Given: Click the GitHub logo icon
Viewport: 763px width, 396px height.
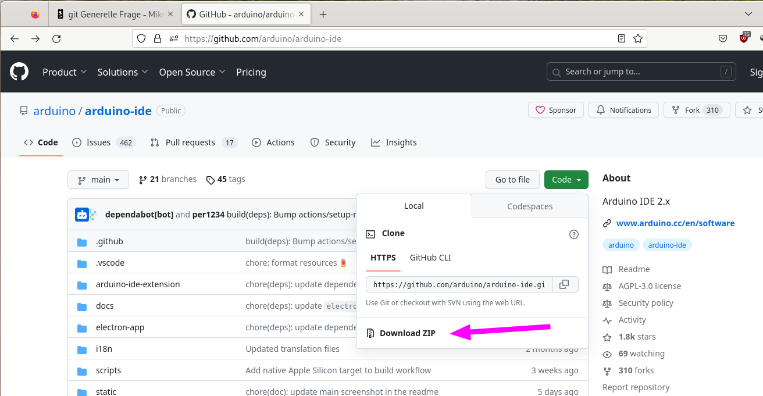Looking at the screenshot, I should [x=19, y=72].
